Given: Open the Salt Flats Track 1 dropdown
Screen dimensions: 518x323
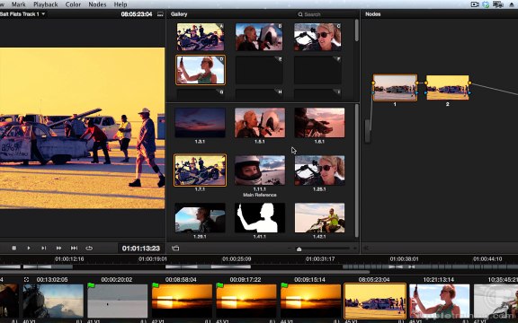Looking at the screenshot, I should pyautogui.click(x=22, y=13).
